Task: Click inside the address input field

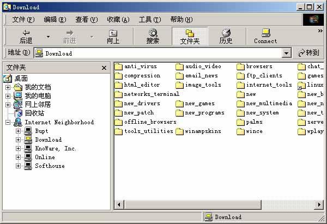Action: 163,53
